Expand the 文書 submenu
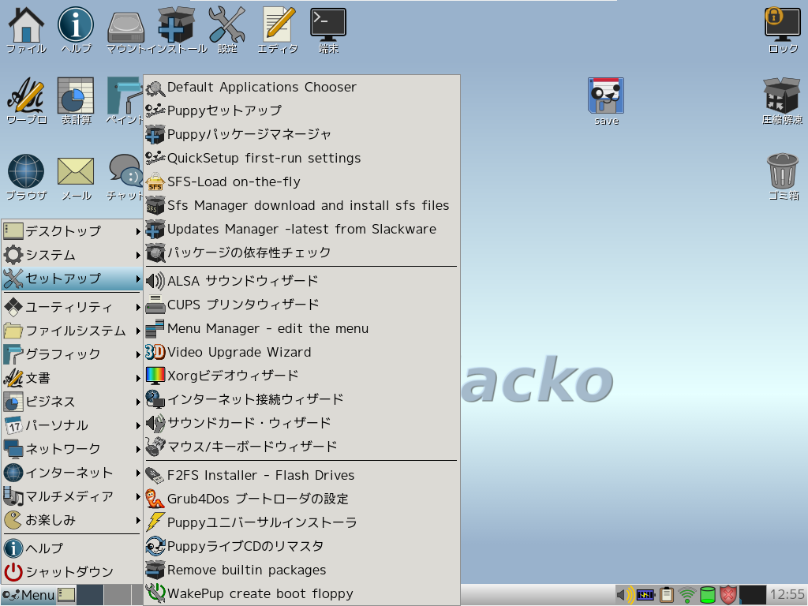The height and width of the screenshot is (606, 808). [72, 378]
